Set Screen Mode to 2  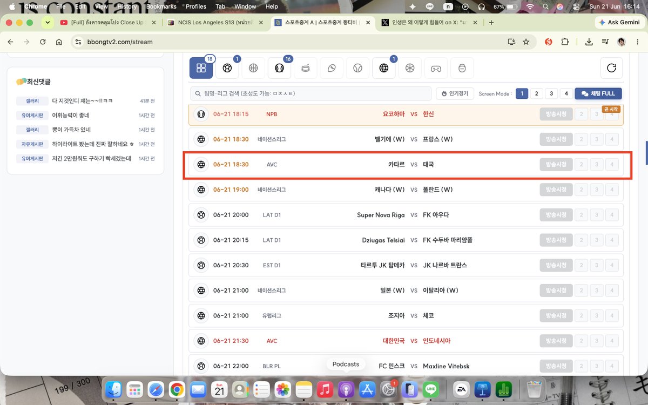tap(536, 93)
